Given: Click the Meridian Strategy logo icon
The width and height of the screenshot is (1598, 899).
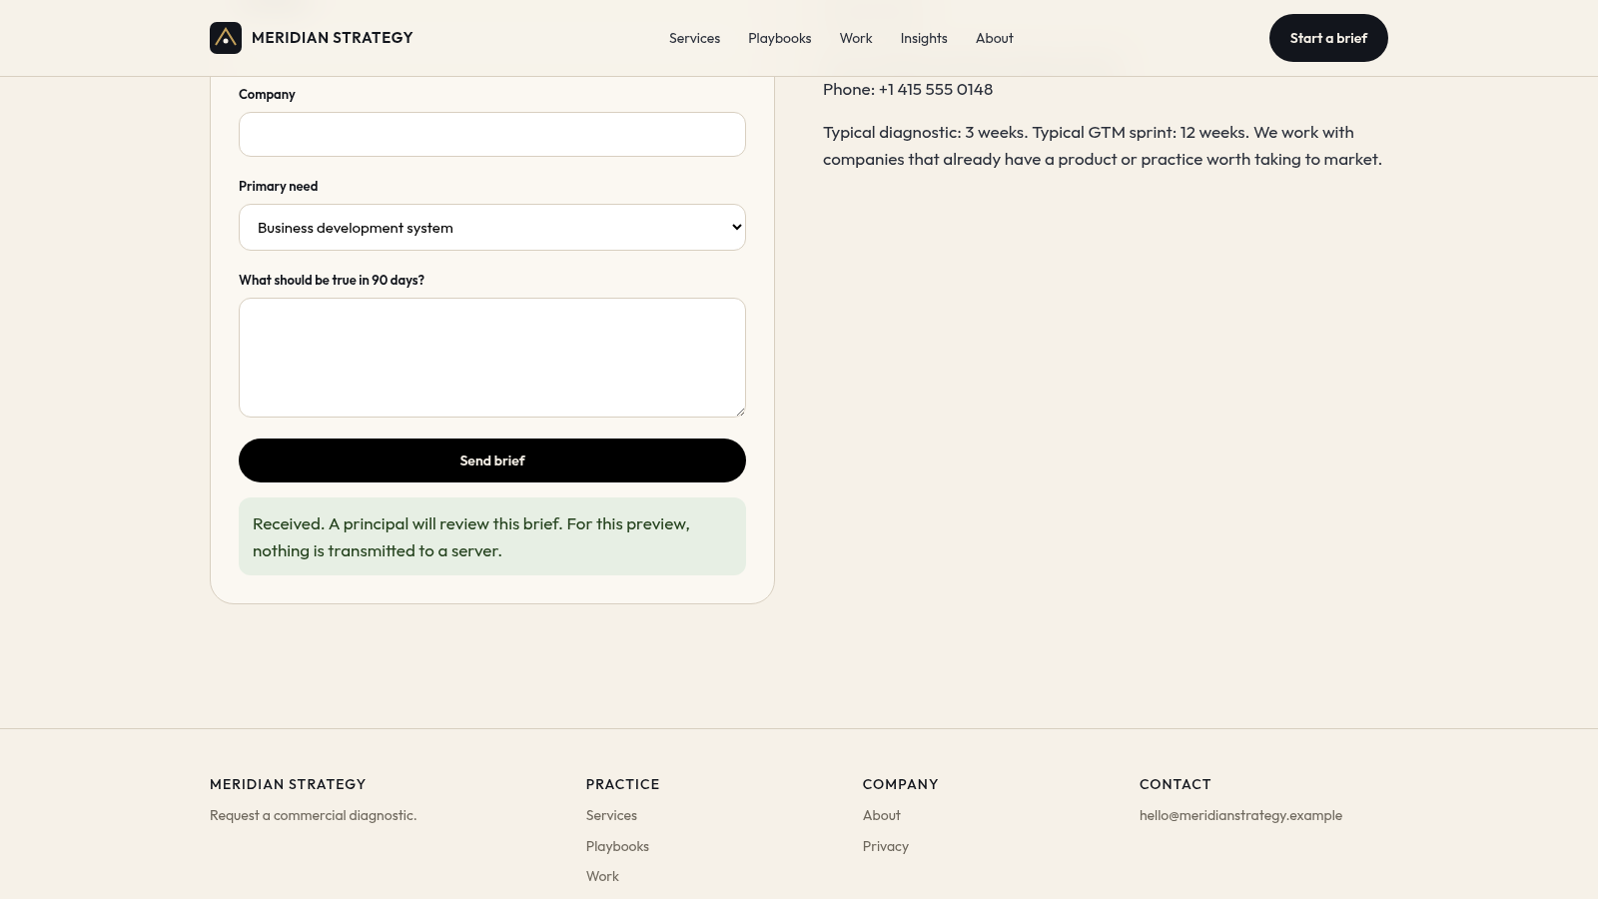Looking at the screenshot, I should point(226,38).
